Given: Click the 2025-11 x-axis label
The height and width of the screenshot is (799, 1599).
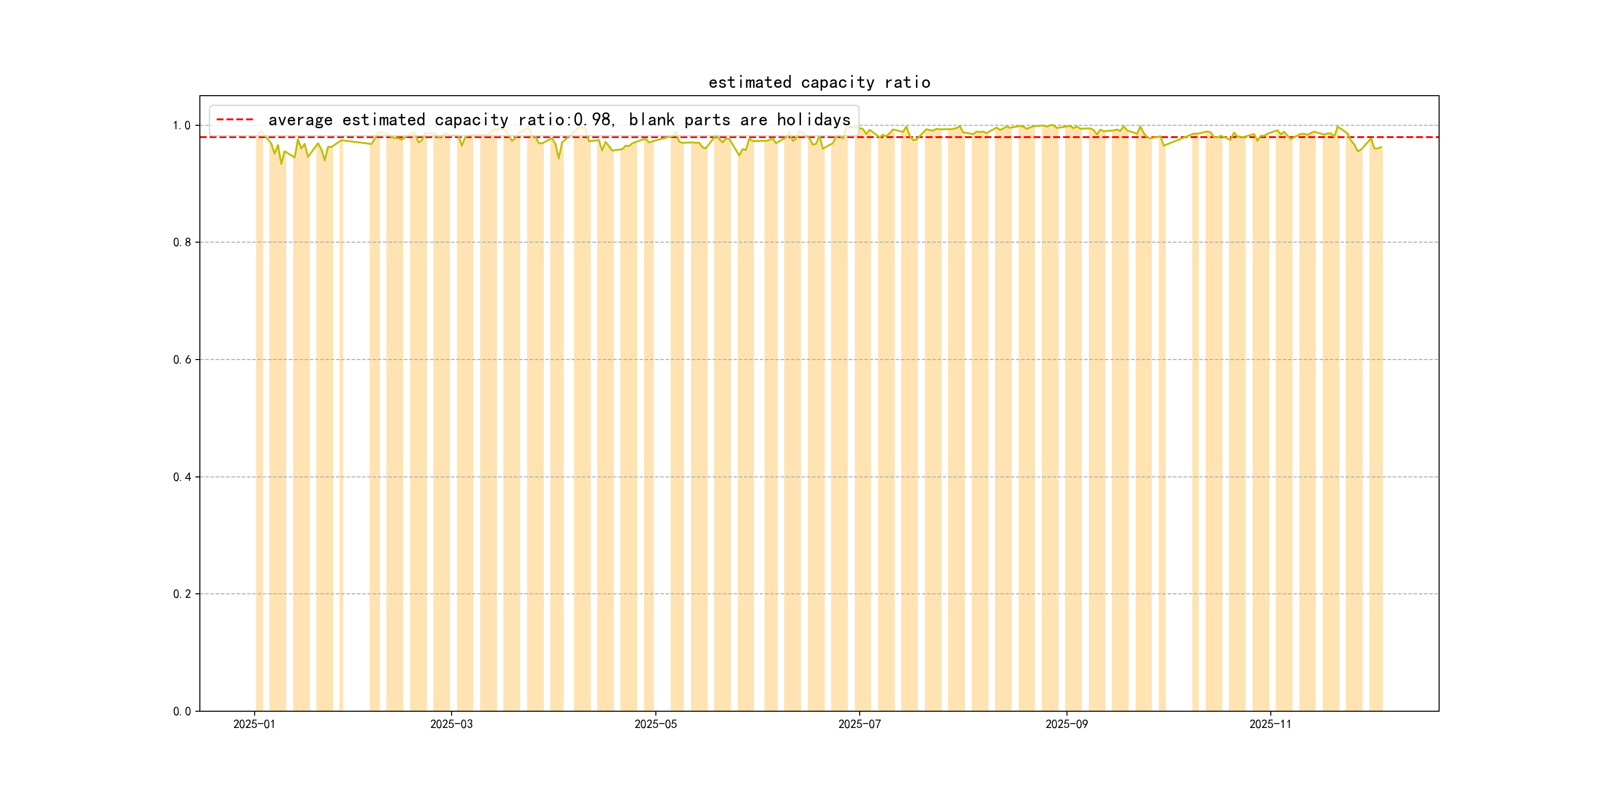Looking at the screenshot, I should [1270, 724].
